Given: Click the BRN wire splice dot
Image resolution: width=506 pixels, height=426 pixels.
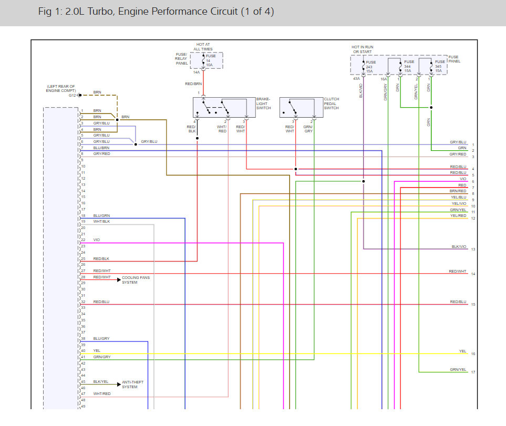Looking at the screenshot, I should (117, 120).
